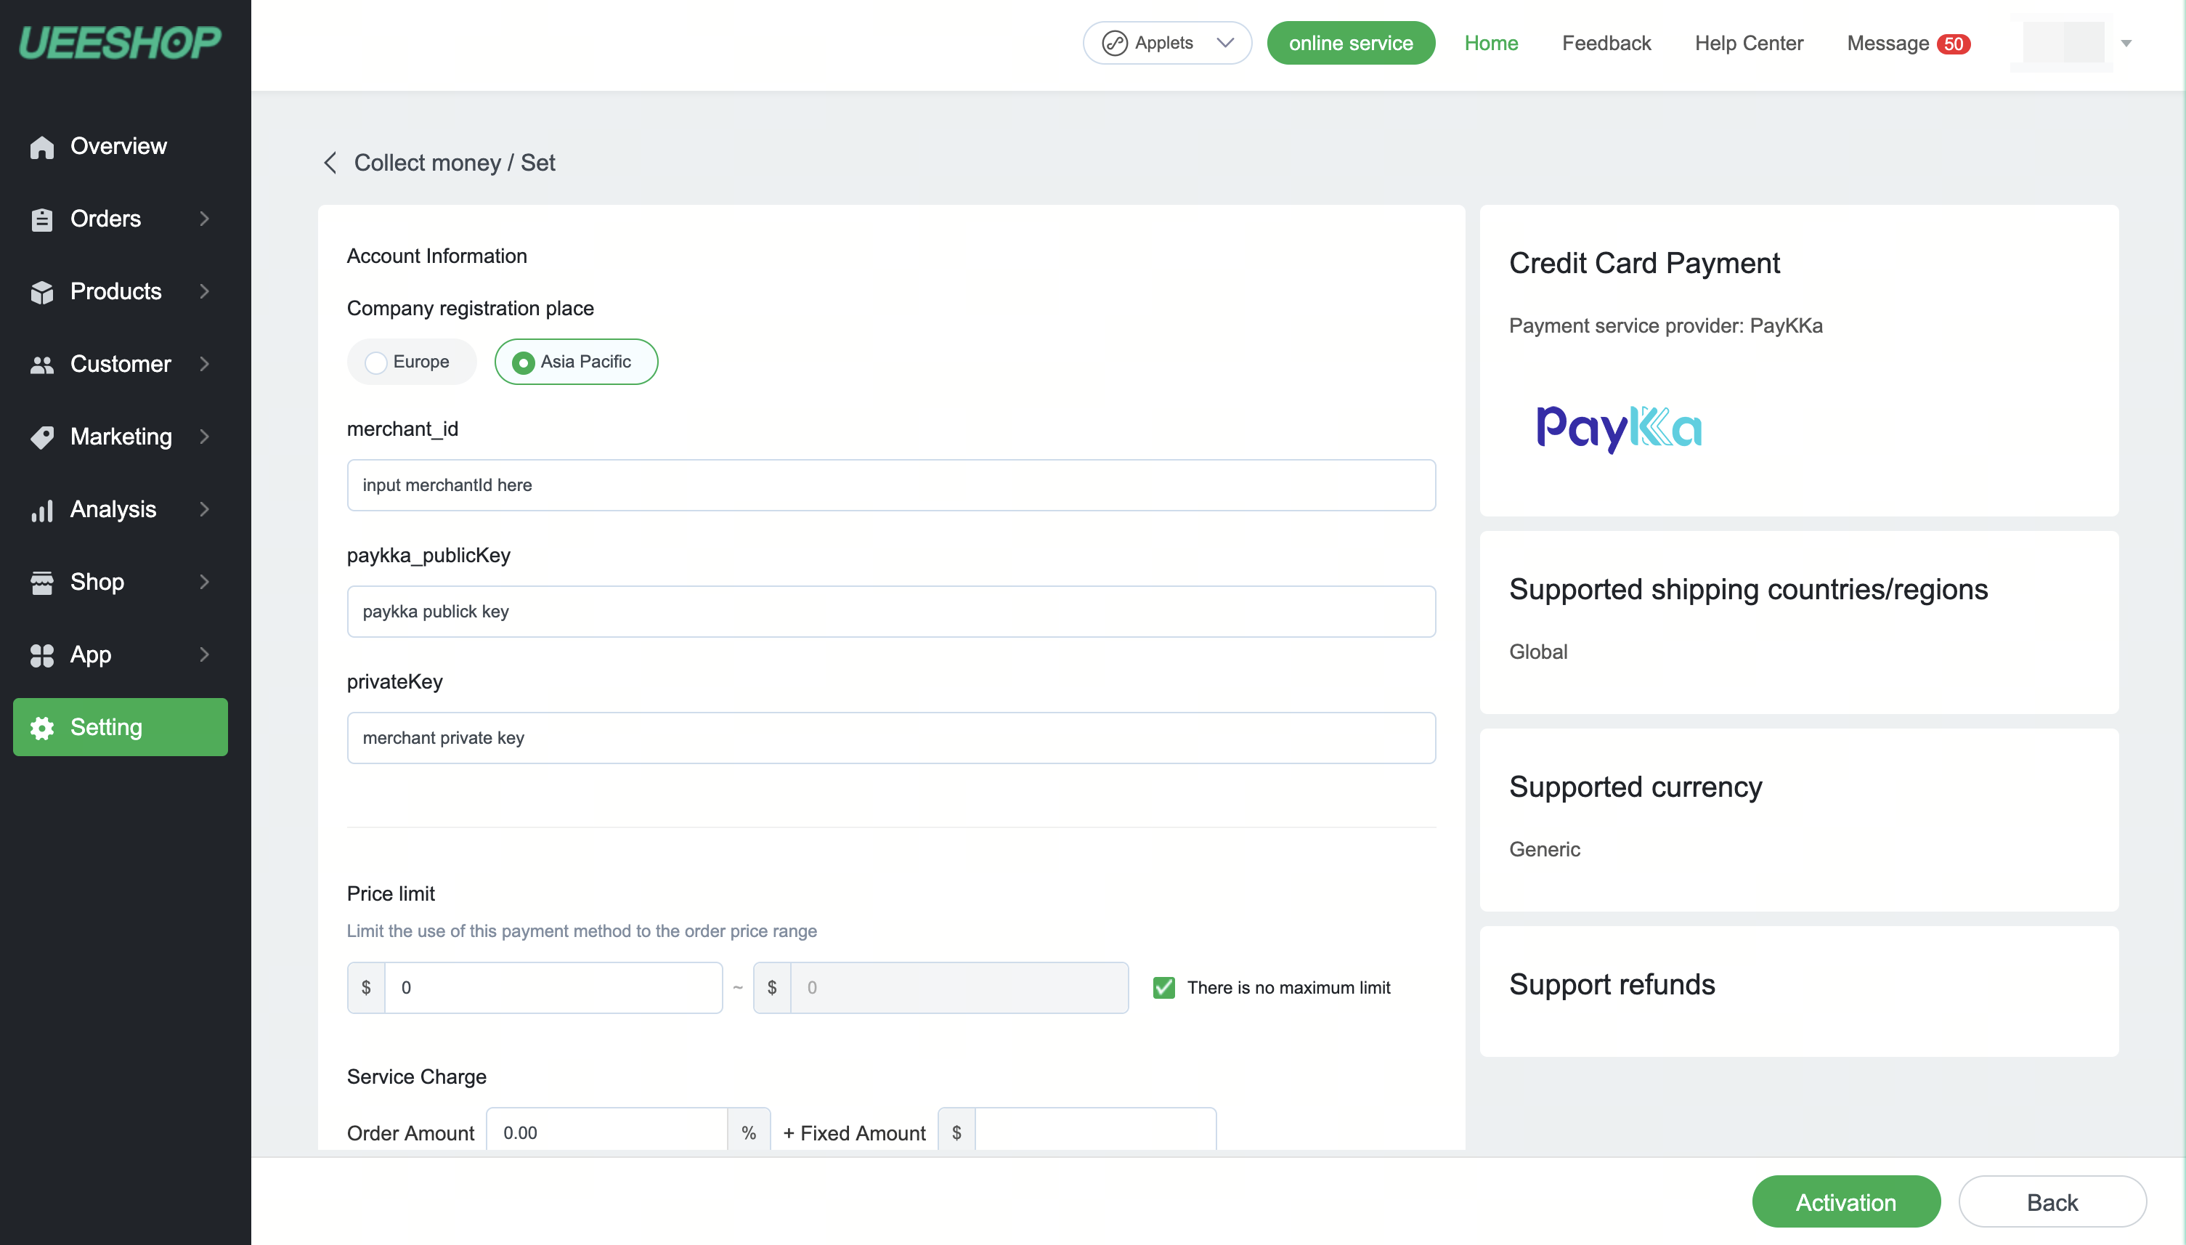Go to Help Center
The height and width of the screenshot is (1245, 2186).
click(x=1748, y=43)
